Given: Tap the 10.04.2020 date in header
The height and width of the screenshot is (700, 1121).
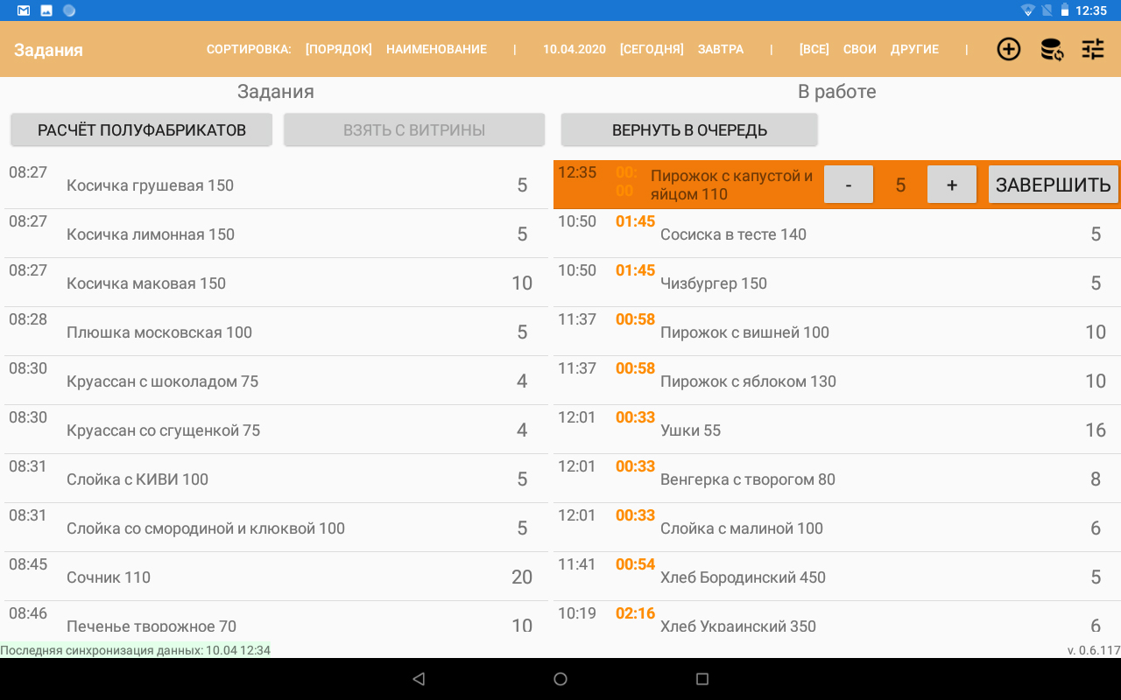Looking at the screenshot, I should click(574, 49).
